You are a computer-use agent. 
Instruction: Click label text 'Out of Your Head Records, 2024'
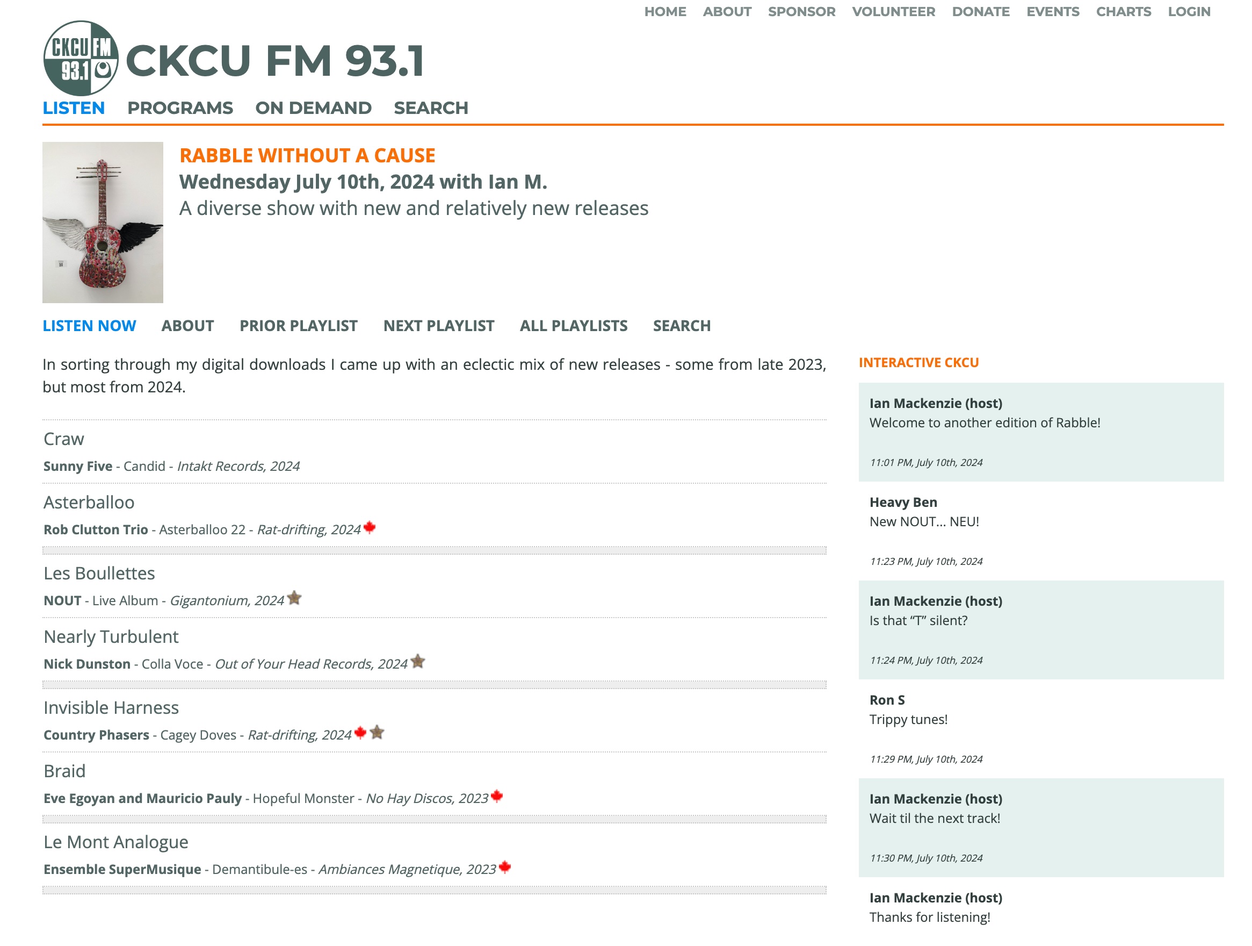click(x=311, y=664)
